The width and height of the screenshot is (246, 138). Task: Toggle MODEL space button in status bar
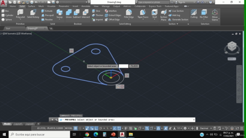tap(68, 128)
